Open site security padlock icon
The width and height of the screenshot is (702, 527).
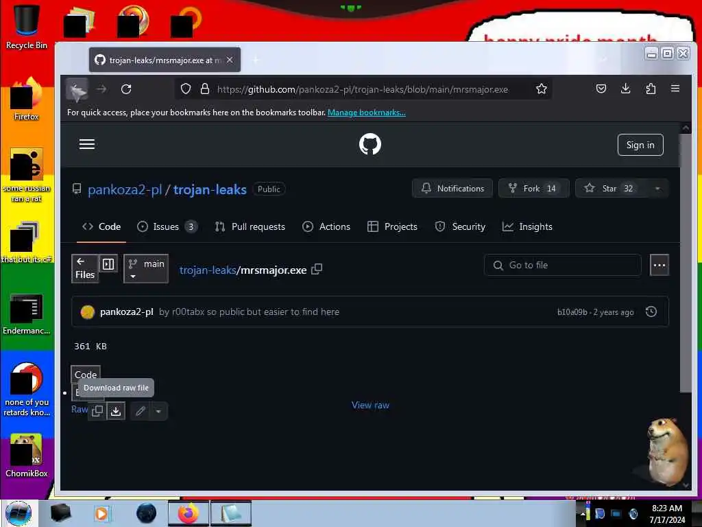[x=204, y=89]
